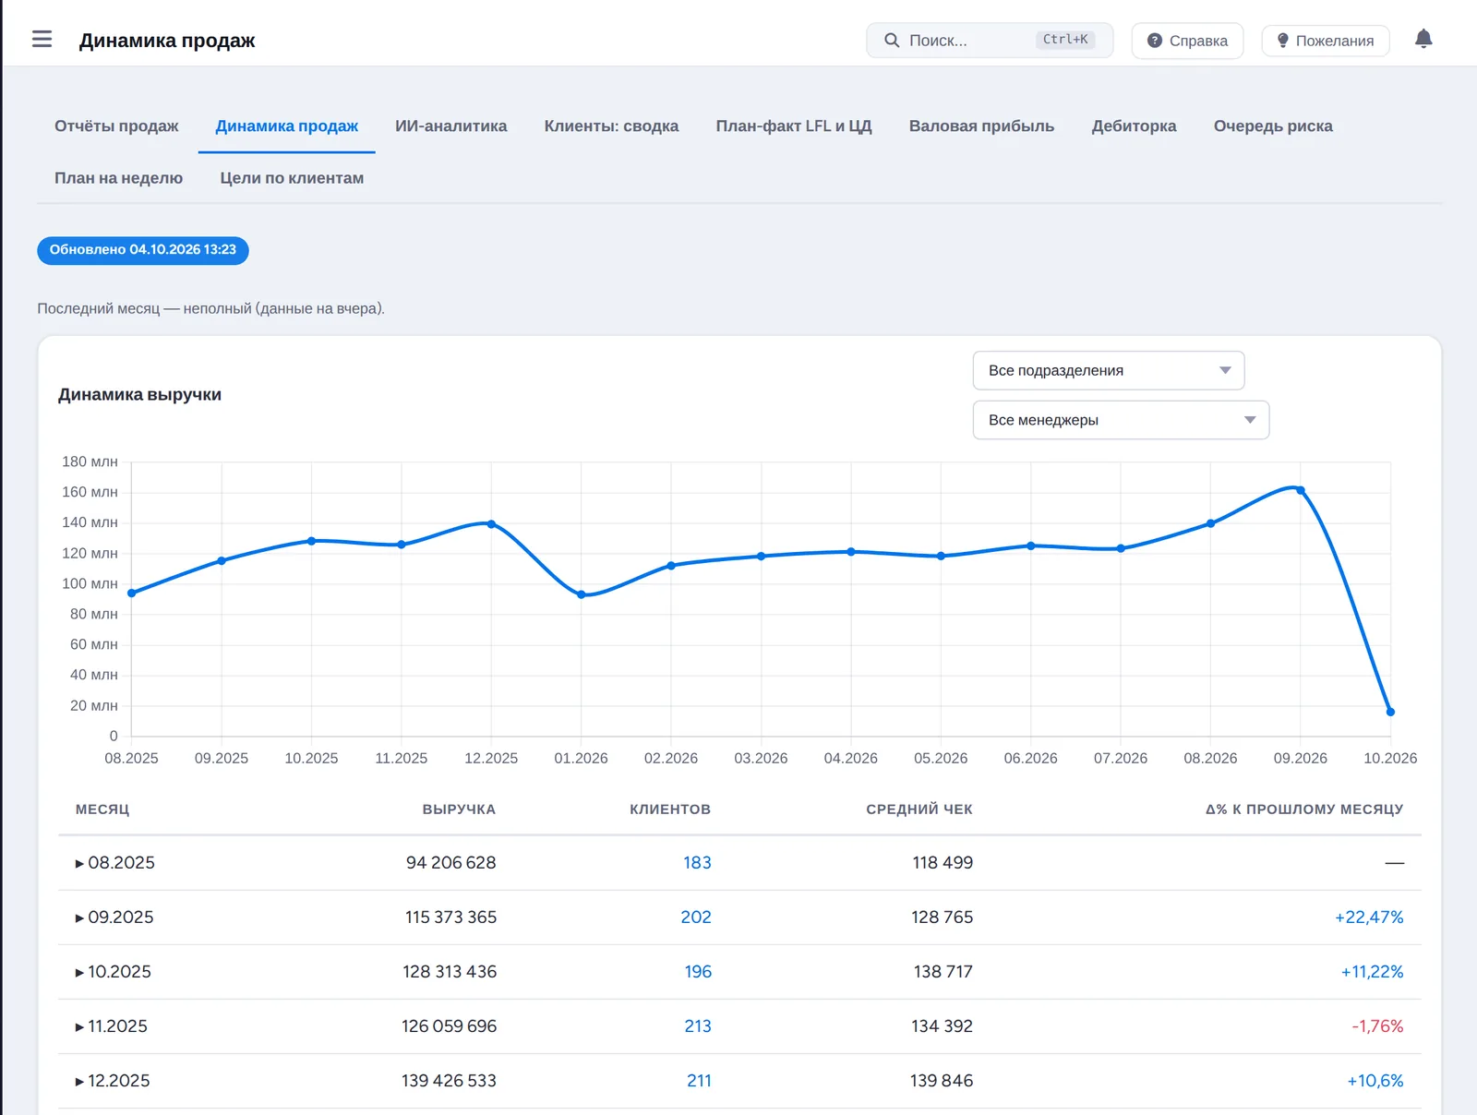Expand the 10.2025 row triangle
The image size is (1477, 1115).
(79, 973)
